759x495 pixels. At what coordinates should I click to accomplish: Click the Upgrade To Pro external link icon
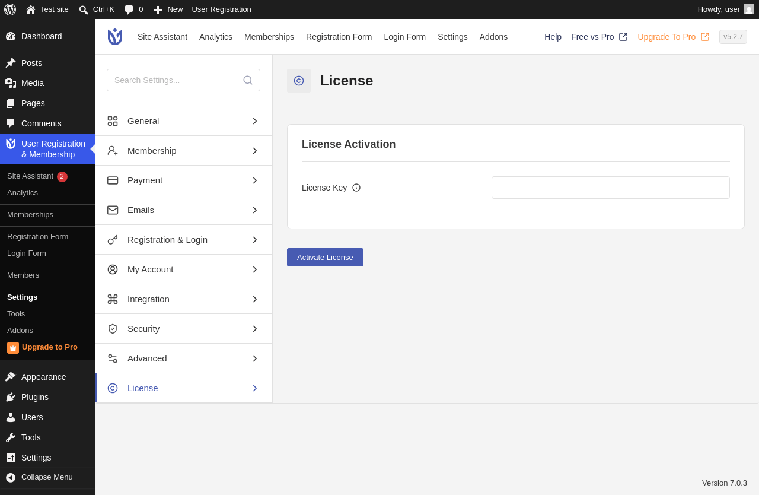click(x=705, y=37)
